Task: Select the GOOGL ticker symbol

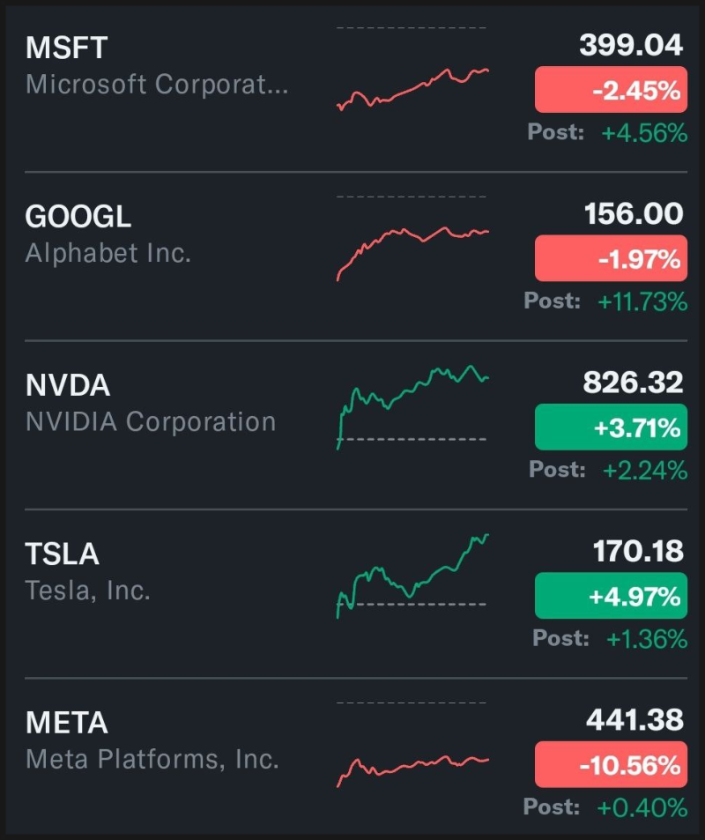Action: 78,217
